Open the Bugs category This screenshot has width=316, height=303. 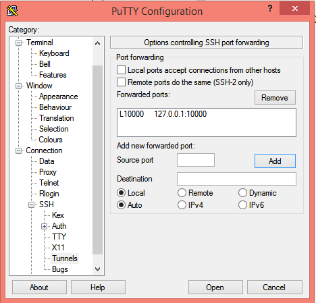tap(60, 269)
